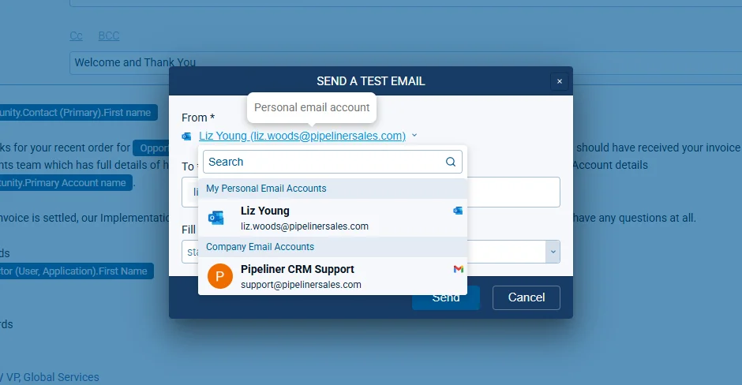Click the small Outlook badge in Liz Young's row
Image resolution: width=742 pixels, height=385 pixels.
click(x=458, y=211)
